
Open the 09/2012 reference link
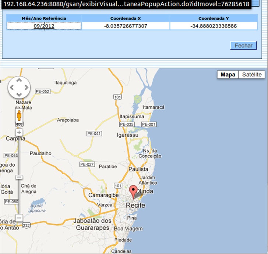click(44, 26)
